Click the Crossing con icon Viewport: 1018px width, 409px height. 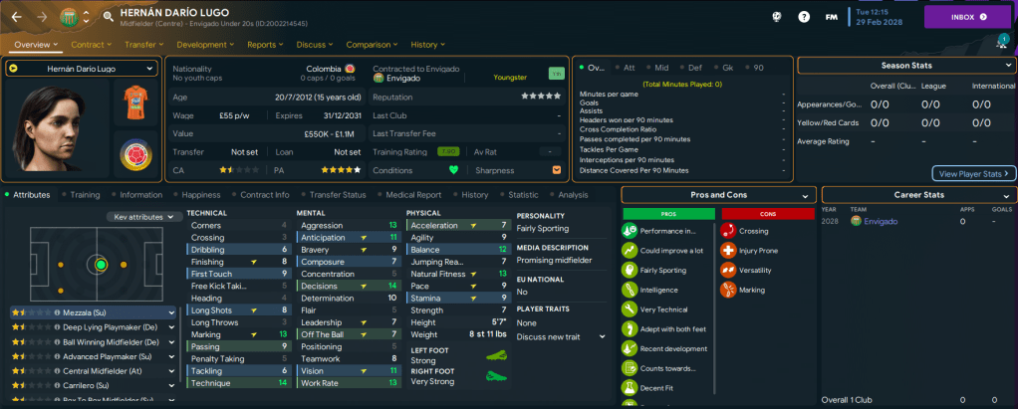click(728, 230)
